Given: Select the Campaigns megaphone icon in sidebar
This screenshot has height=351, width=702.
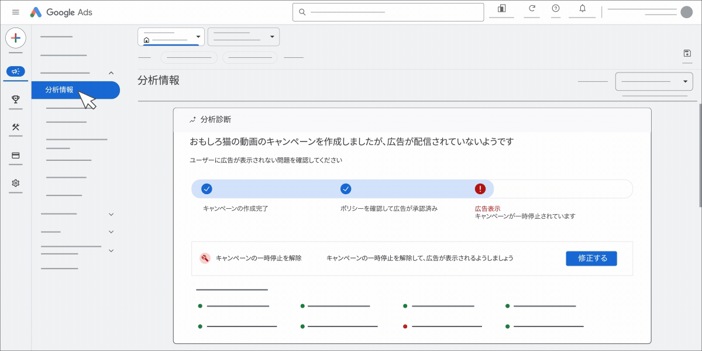Looking at the screenshot, I should [16, 71].
